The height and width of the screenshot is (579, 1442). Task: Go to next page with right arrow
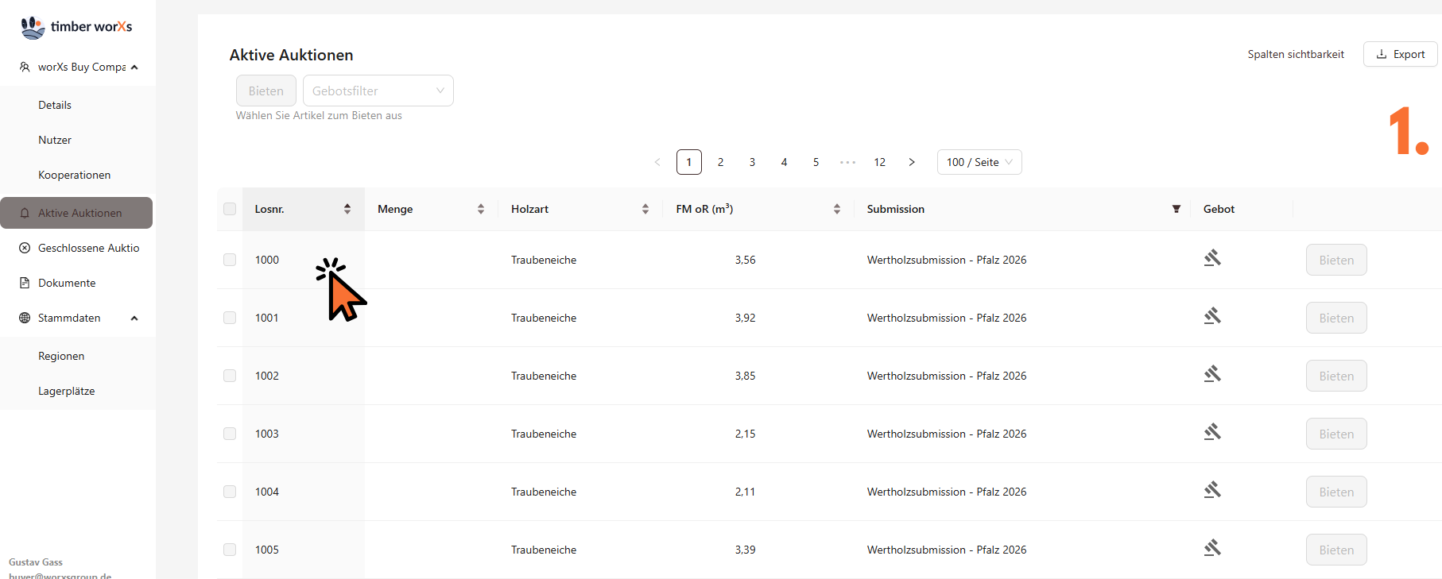(x=911, y=162)
